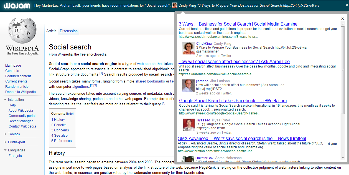
Task: Click Donate to Wikipedia
Action: [21, 92]
